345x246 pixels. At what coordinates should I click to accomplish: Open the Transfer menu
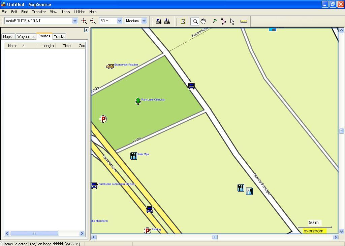39,12
